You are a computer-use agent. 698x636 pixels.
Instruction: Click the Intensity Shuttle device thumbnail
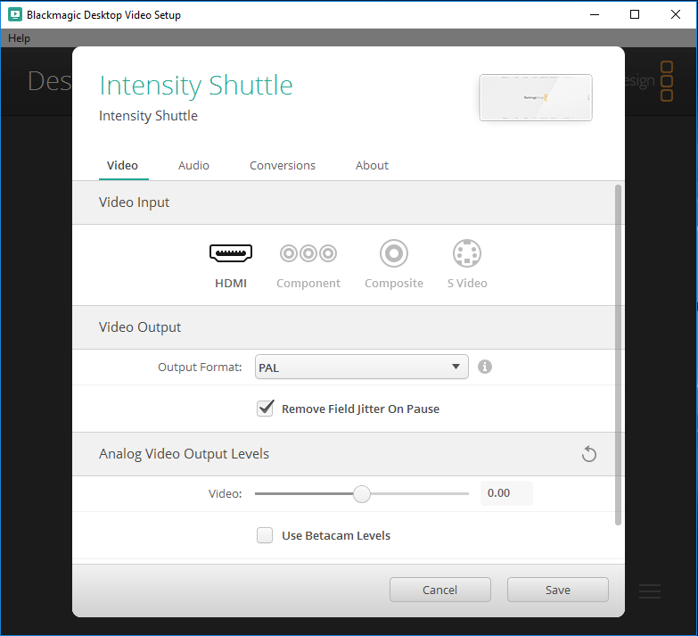click(536, 97)
